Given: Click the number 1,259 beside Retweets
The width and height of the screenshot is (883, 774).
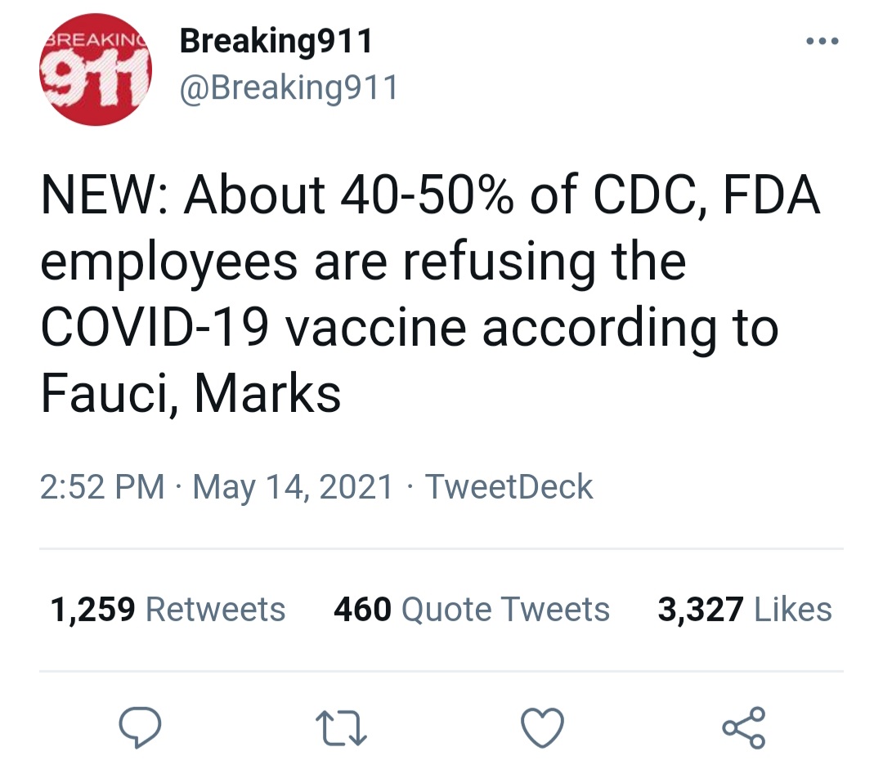Looking at the screenshot, I should [92, 611].
